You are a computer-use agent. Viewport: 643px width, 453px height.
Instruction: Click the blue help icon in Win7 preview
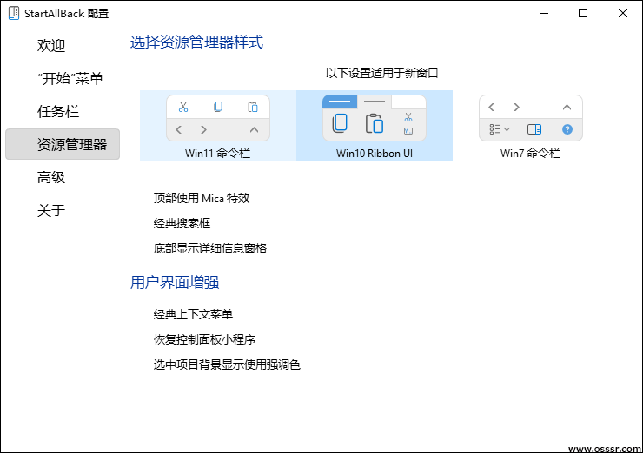(x=567, y=129)
